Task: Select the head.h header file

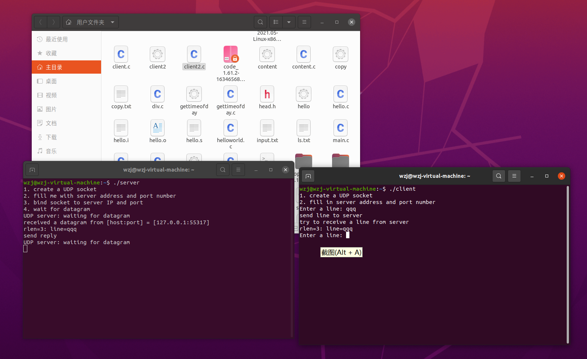Action: [x=267, y=94]
